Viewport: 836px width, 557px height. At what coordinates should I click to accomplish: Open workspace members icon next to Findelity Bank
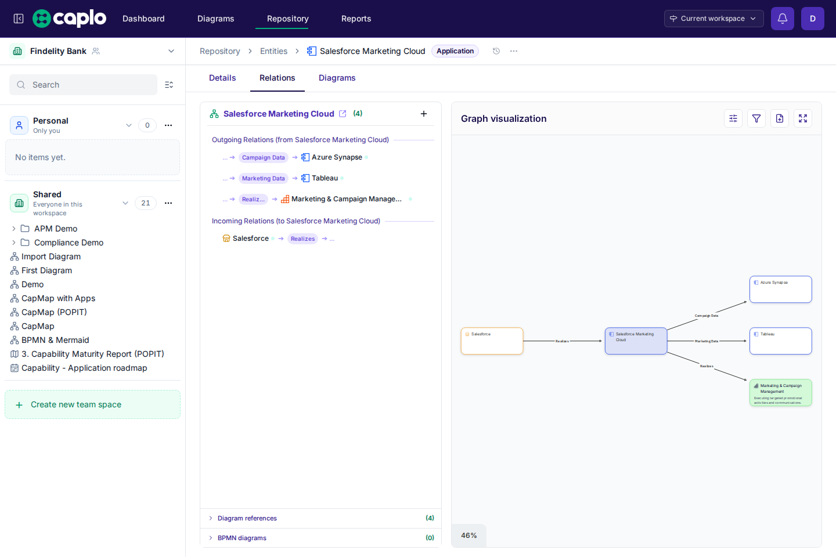coord(96,51)
